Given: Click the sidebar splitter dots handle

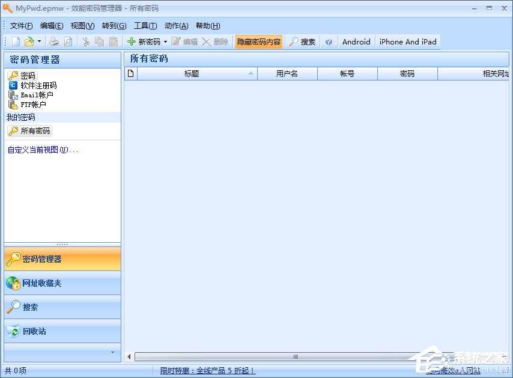Looking at the screenshot, I should 62,245.
